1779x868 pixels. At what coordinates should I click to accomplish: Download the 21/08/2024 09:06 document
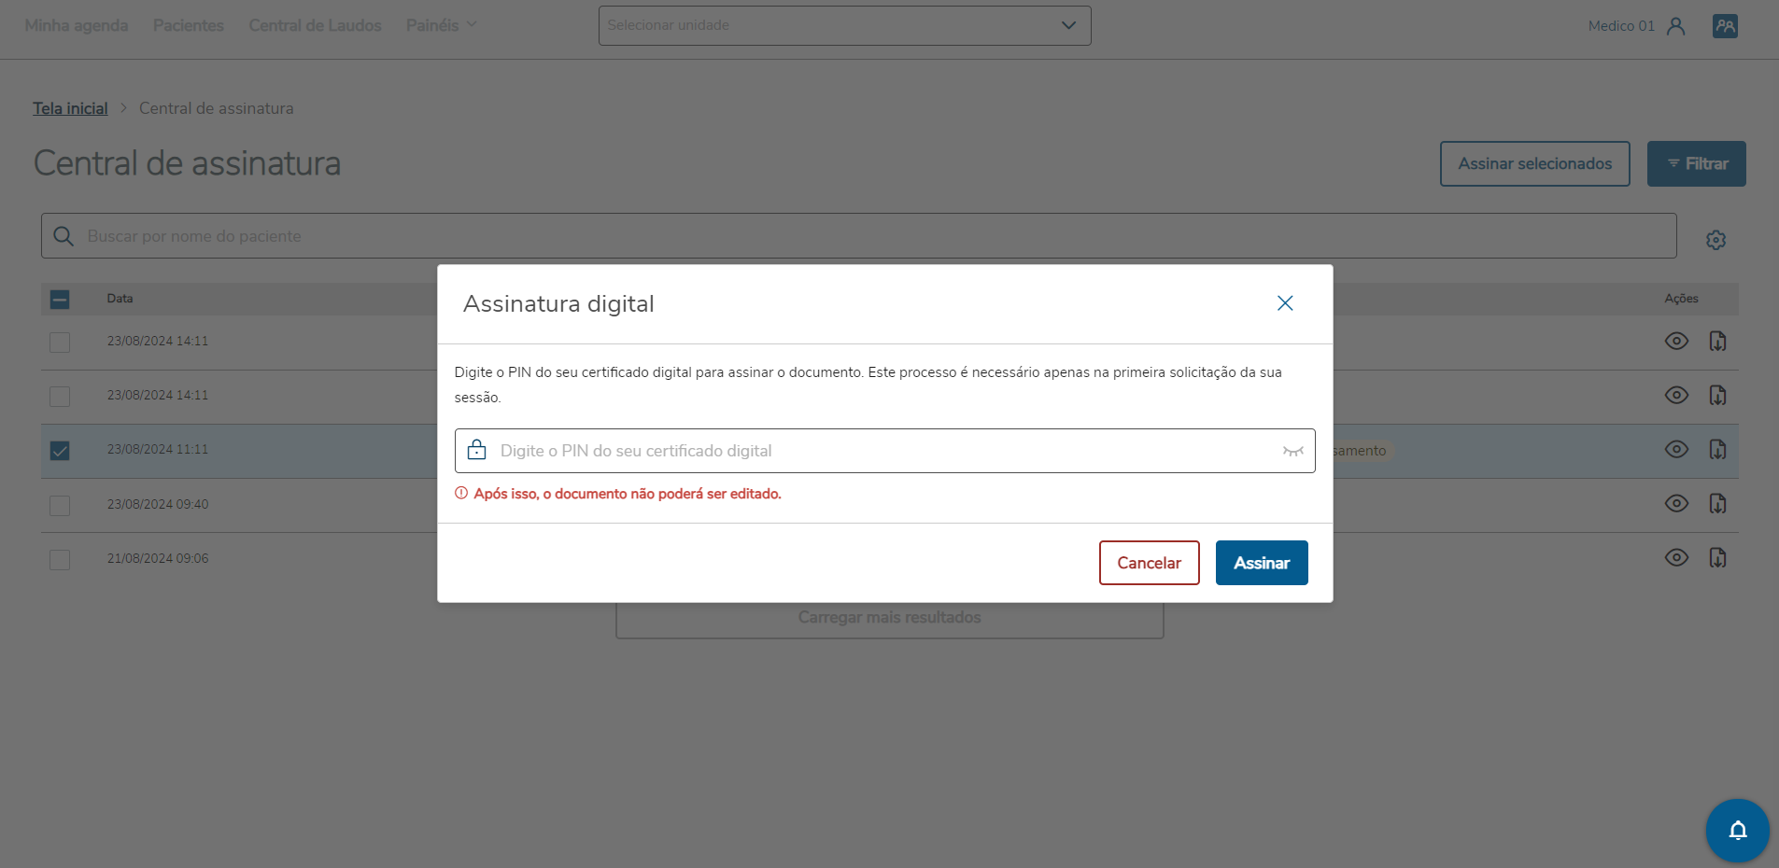(1717, 558)
